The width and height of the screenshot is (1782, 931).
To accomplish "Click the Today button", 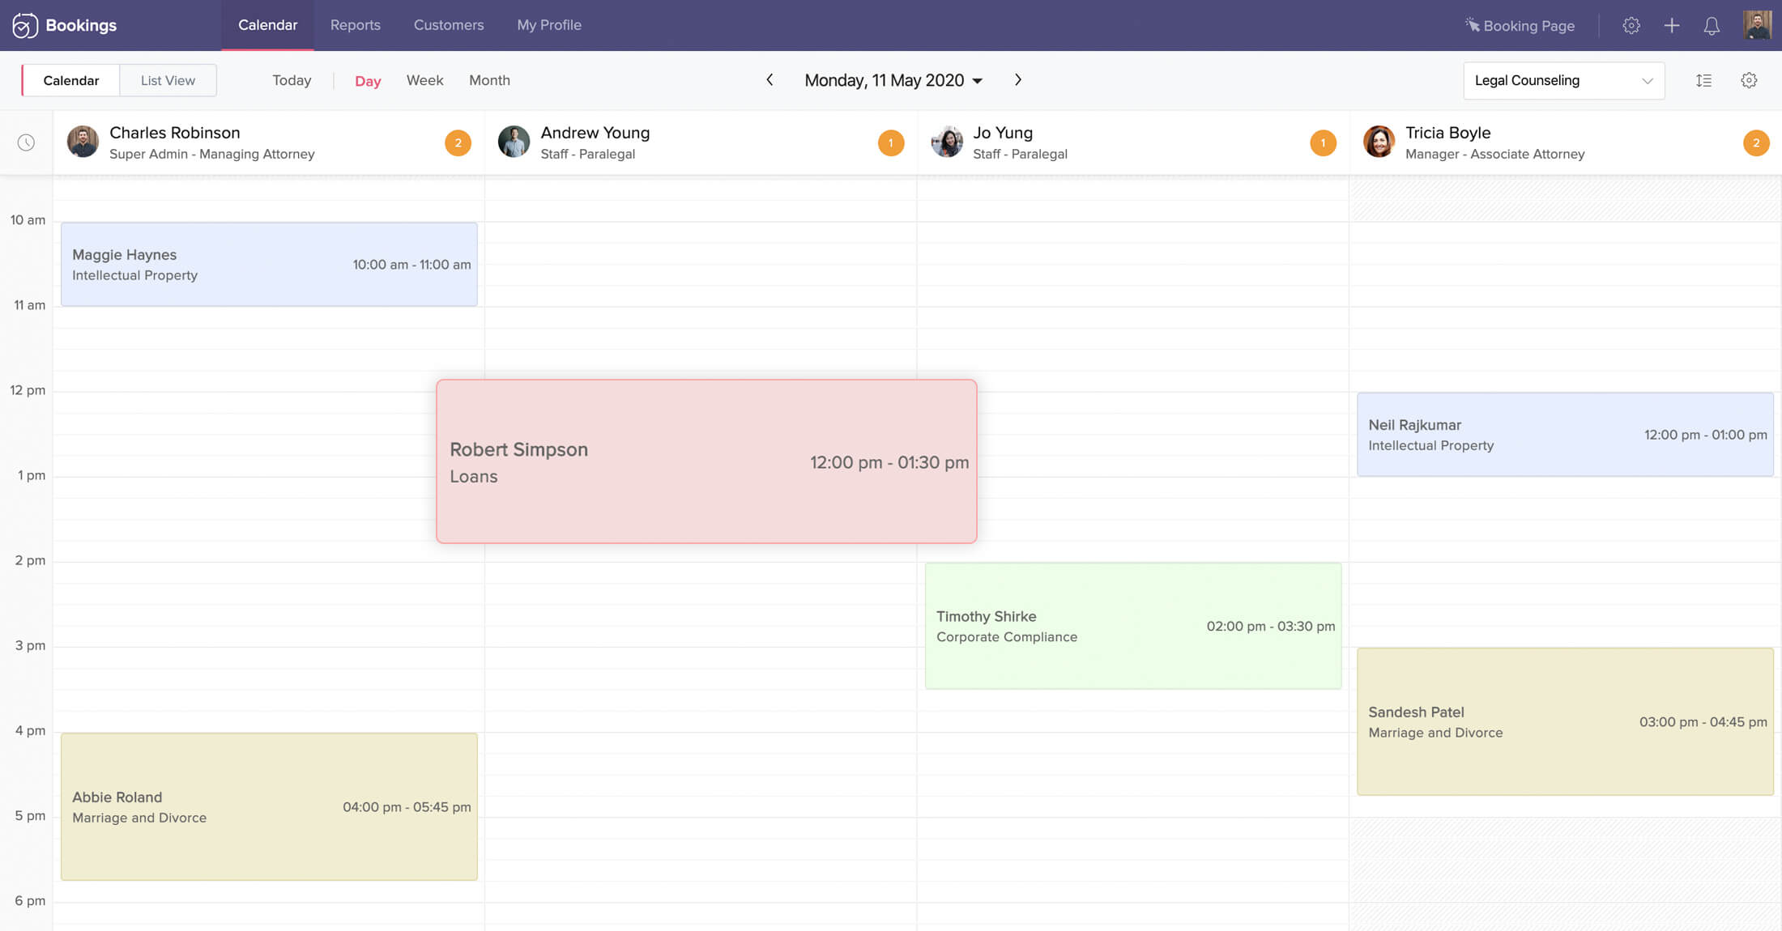I will pos(292,80).
